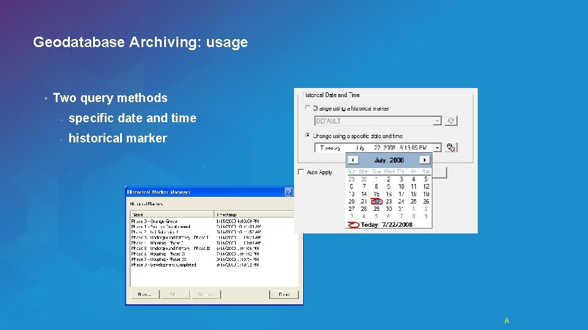Open the DEFAULT historical marker dropdown

point(437,121)
